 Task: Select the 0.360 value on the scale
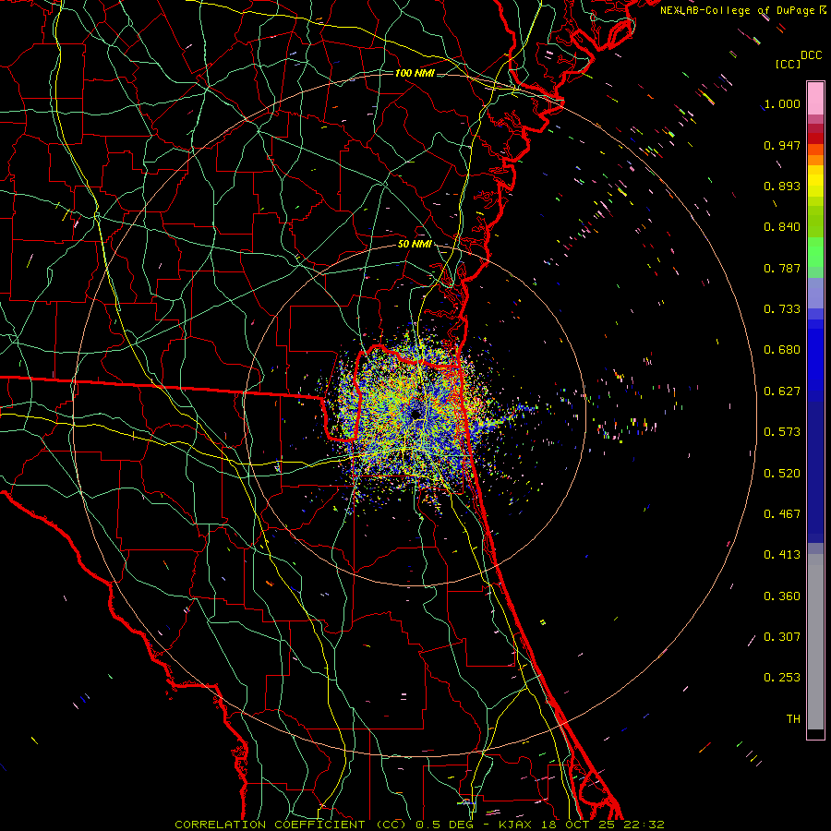pyautogui.click(x=782, y=596)
